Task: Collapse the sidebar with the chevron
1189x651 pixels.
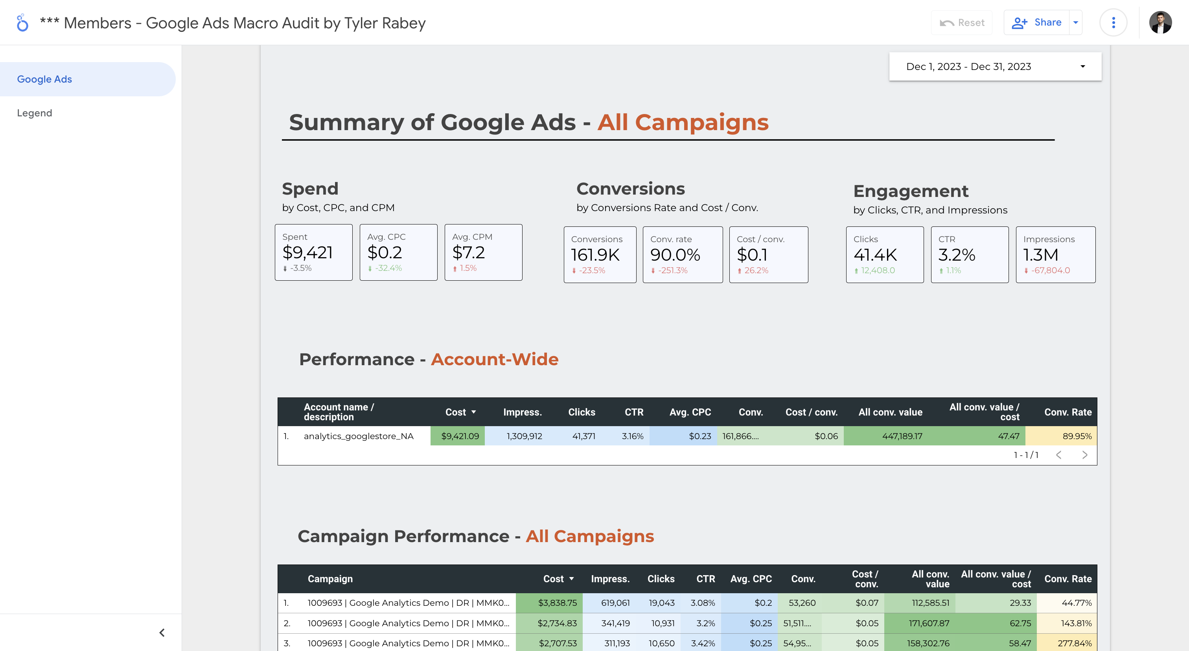Action: 162,633
